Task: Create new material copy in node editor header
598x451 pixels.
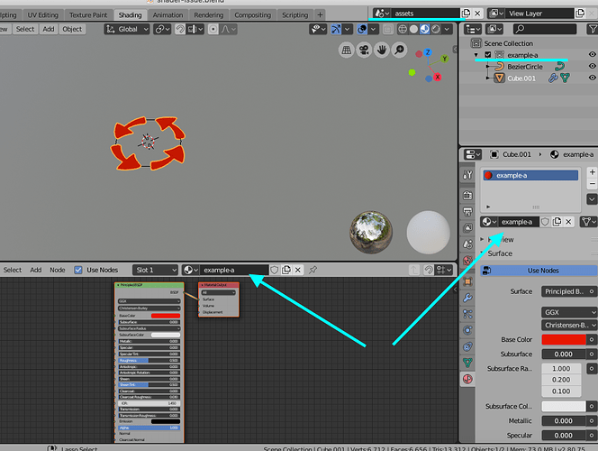Action: (x=286, y=270)
